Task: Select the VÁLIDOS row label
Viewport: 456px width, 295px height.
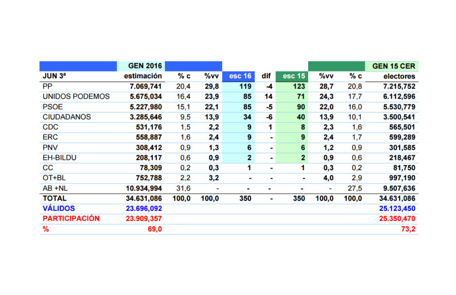Action: (59, 208)
